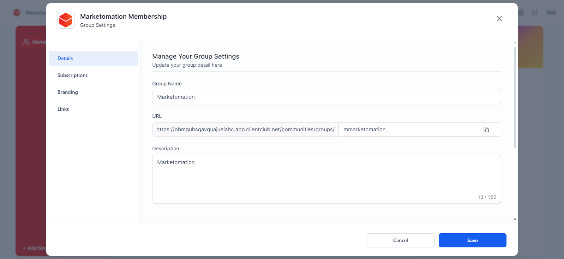Focus the Description text area
564x259 pixels.
coord(326,179)
